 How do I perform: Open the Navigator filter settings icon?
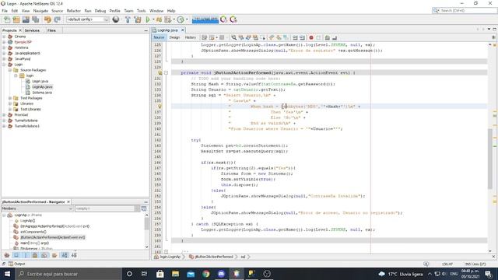pyautogui.click(x=144, y=208)
